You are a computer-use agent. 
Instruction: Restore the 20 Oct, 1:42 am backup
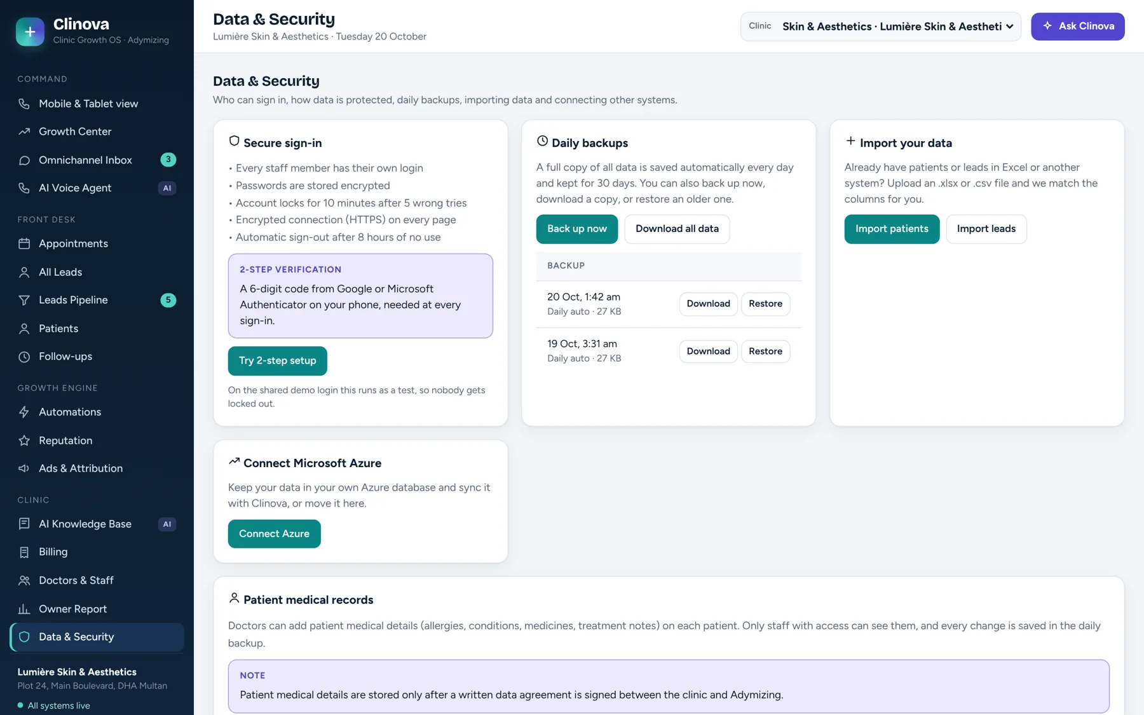[765, 304]
